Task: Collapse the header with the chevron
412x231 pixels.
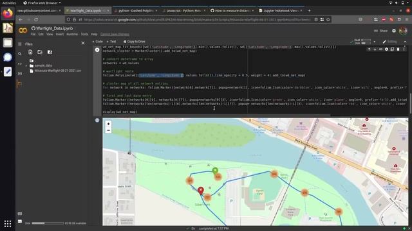Action: pyautogui.click(x=405, y=42)
